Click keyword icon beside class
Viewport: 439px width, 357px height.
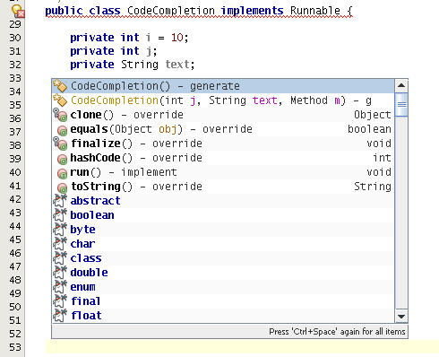(60, 258)
